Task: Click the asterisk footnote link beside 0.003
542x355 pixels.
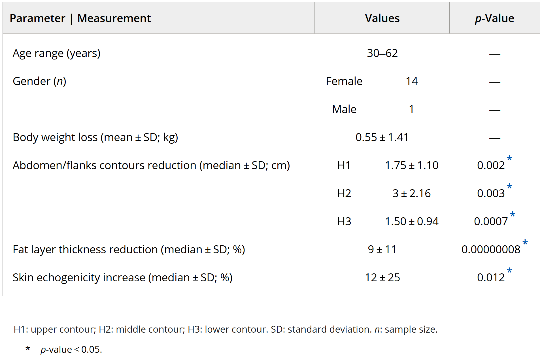Action: (509, 187)
